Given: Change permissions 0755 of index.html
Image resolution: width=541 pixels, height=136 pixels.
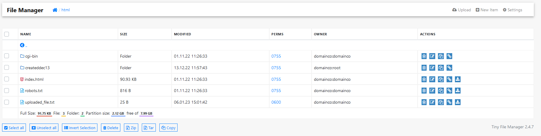Looking at the screenshot, I should (276, 79).
